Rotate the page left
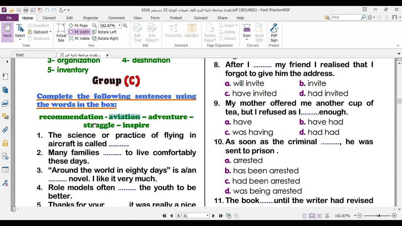402x226 pixels. (104, 32)
